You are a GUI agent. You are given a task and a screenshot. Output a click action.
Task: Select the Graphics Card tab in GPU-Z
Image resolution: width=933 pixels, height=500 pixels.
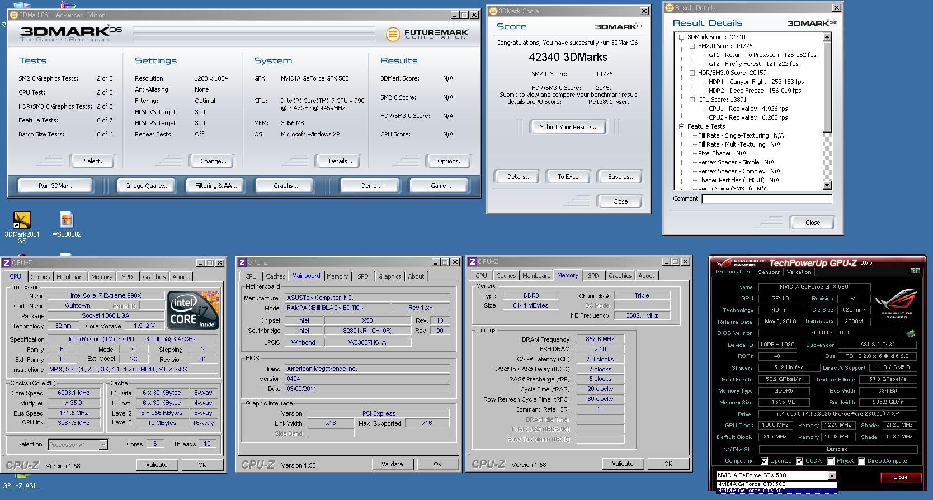pos(733,272)
